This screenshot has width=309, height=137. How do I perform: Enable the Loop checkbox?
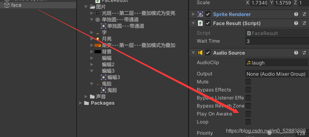[248, 122]
